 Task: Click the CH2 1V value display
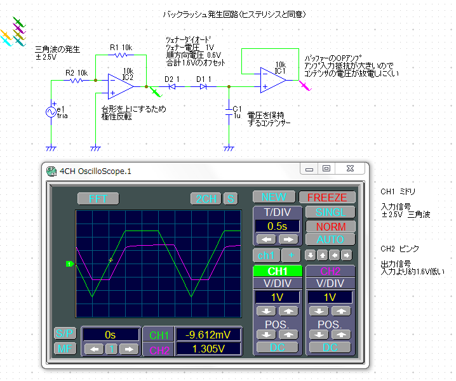pos(330,297)
